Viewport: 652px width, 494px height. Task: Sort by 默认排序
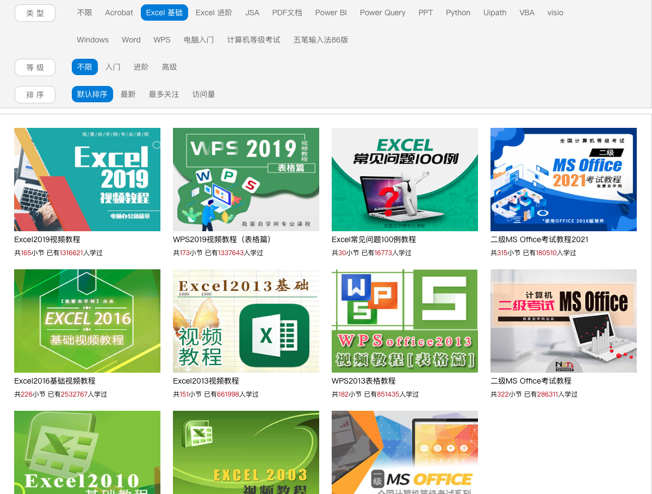coord(92,94)
